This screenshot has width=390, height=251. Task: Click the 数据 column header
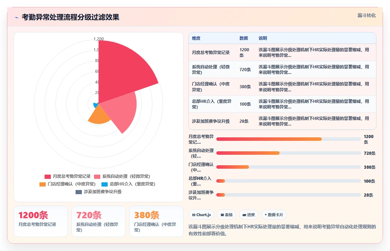[243, 38]
